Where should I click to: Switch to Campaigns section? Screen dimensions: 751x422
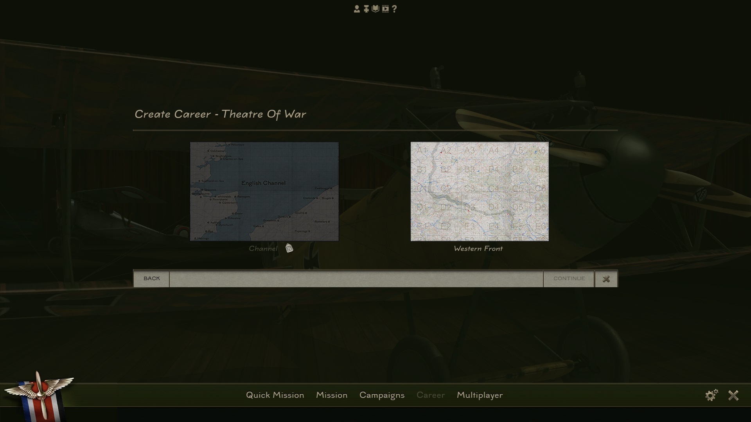coord(382,395)
